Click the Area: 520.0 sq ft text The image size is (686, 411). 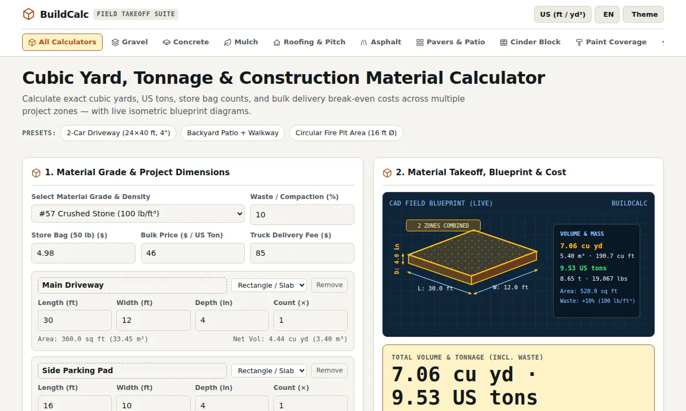click(x=589, y=291)
